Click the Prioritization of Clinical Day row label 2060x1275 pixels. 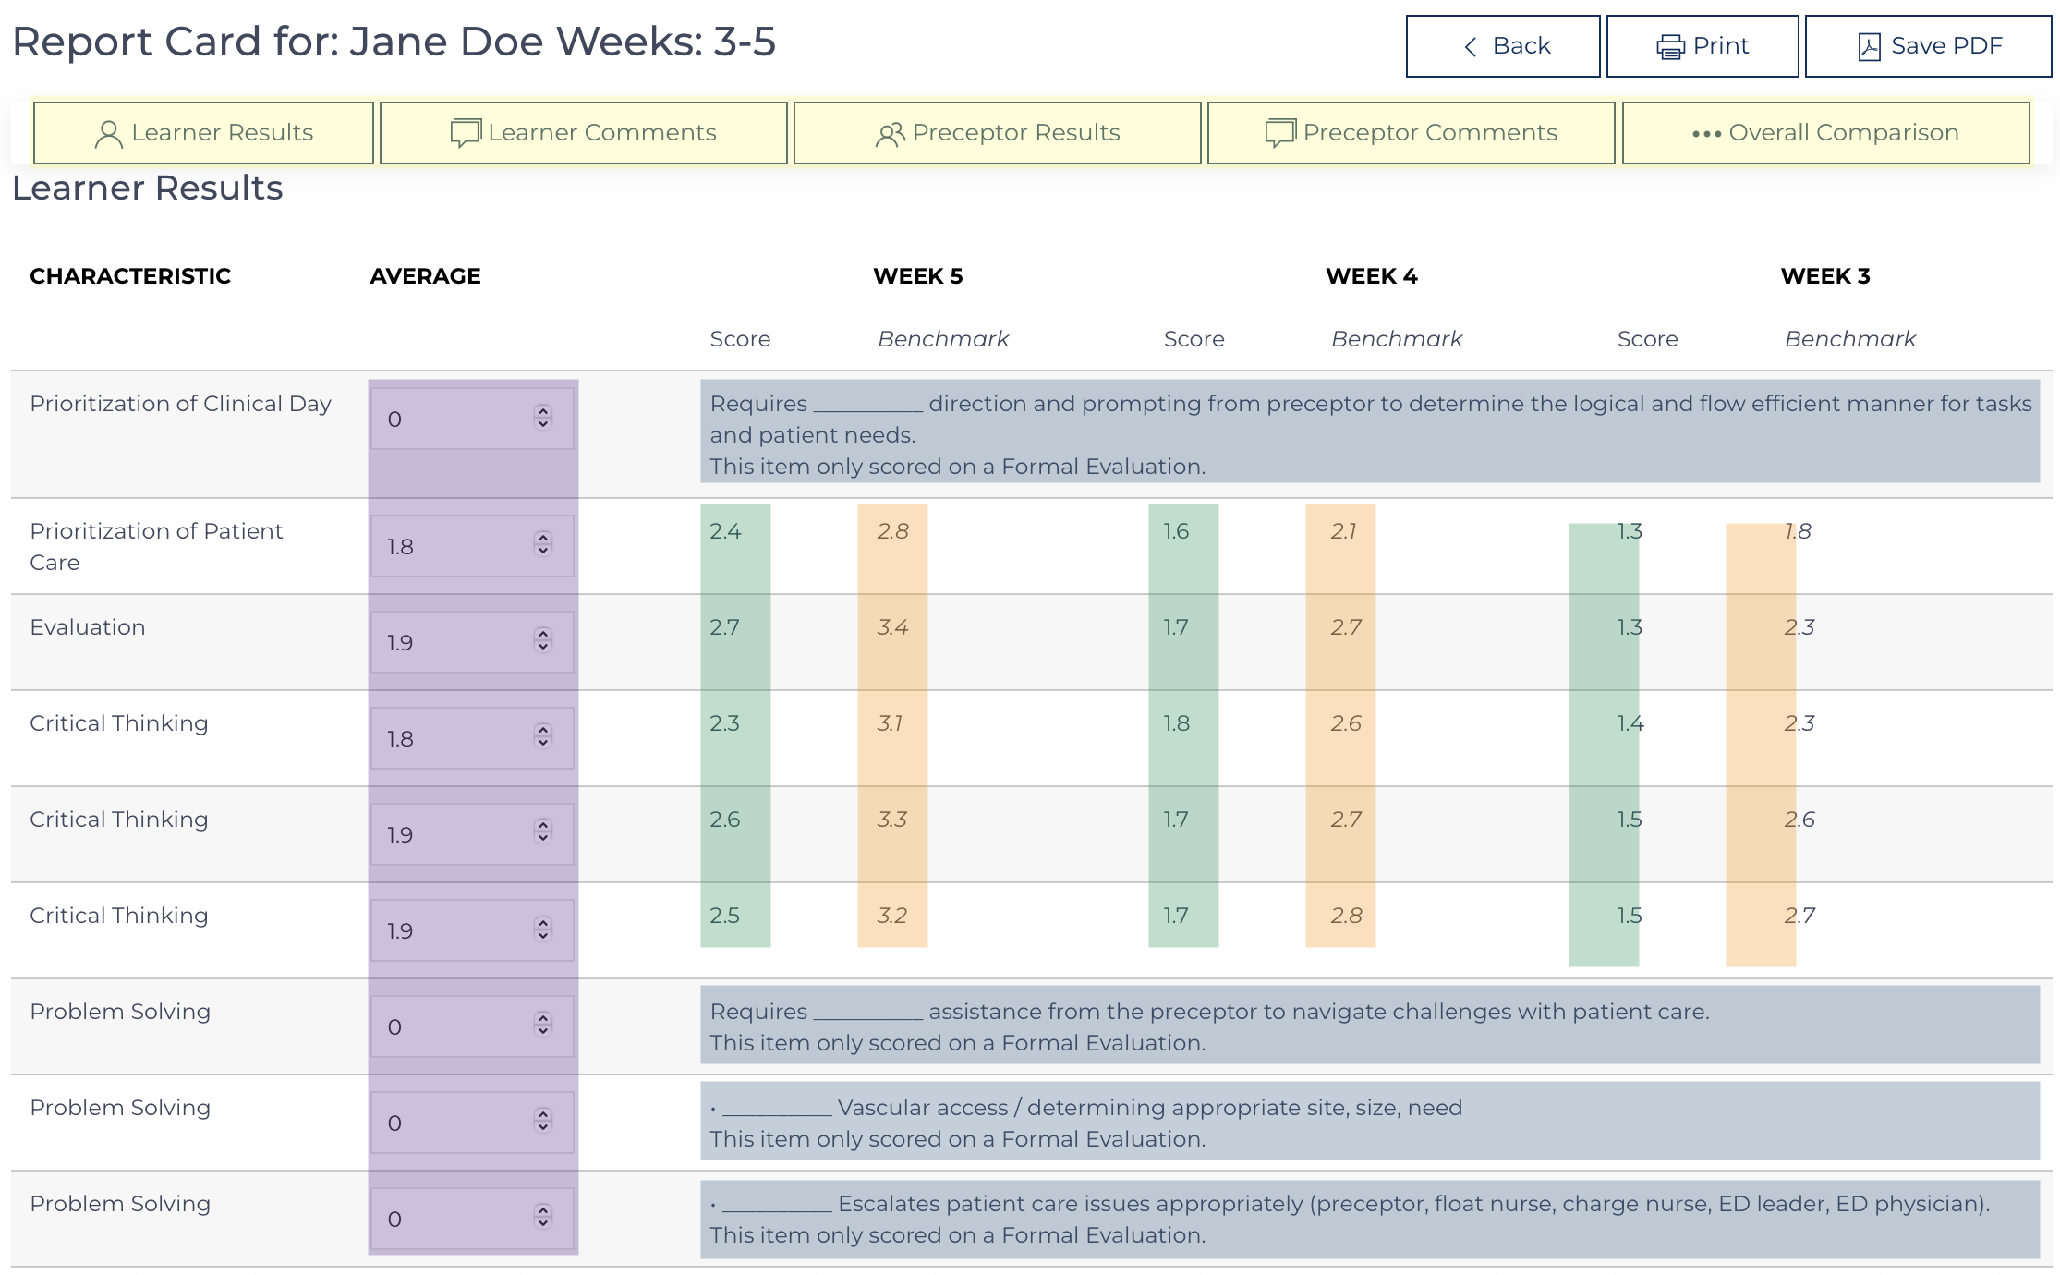coord(180,404)
